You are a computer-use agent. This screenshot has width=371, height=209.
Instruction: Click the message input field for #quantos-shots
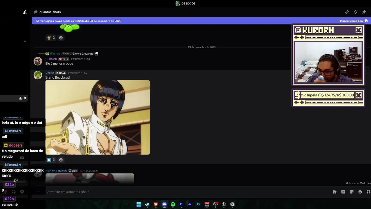tap(185, 192)
